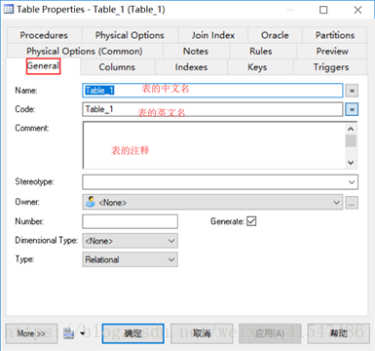The image size is (375, 351).
Task: Open the Physical Options tab
Action: 130,35
